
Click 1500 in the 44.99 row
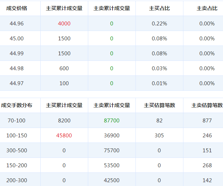pyautogui.click(x=64, y=54)
